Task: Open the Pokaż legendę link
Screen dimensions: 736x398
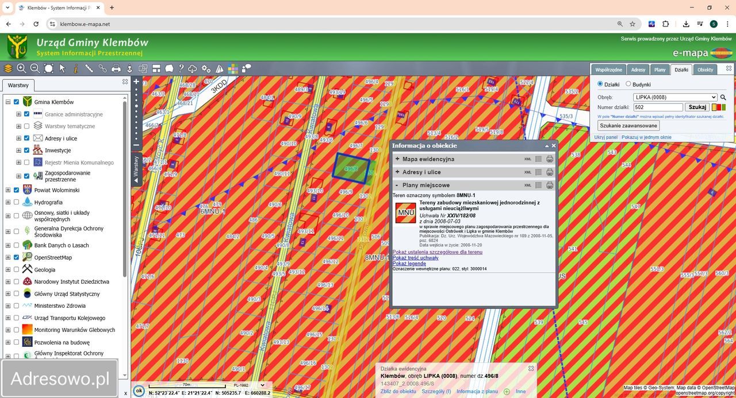Action: [x=409, y=264]
